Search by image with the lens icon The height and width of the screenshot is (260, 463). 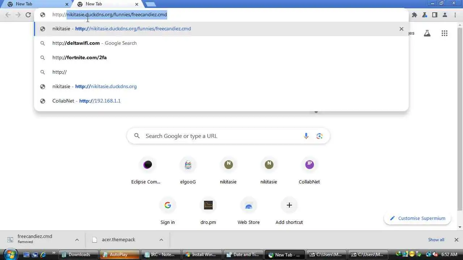point(319,136)
